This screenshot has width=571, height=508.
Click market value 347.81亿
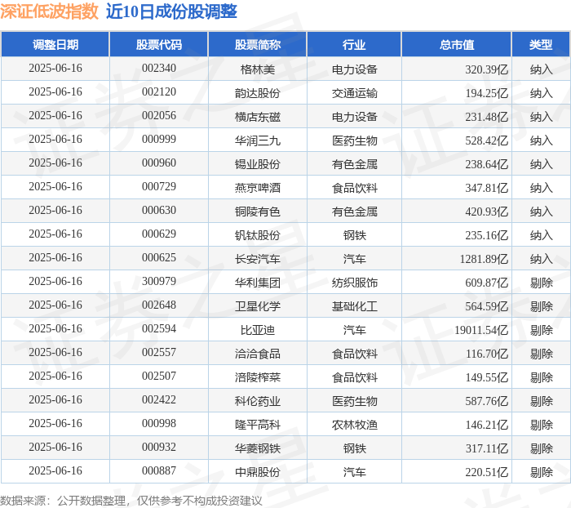[486, 188]
